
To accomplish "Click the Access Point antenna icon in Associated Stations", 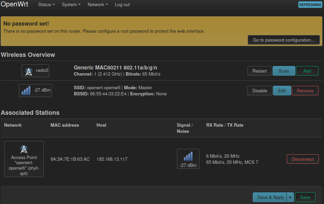I will 24,149.
